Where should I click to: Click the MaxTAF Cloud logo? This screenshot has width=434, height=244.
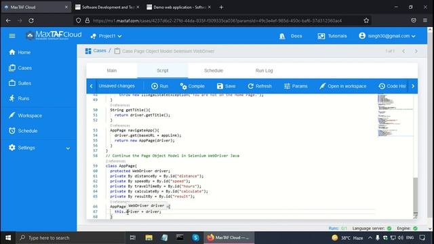pos(54,35)
